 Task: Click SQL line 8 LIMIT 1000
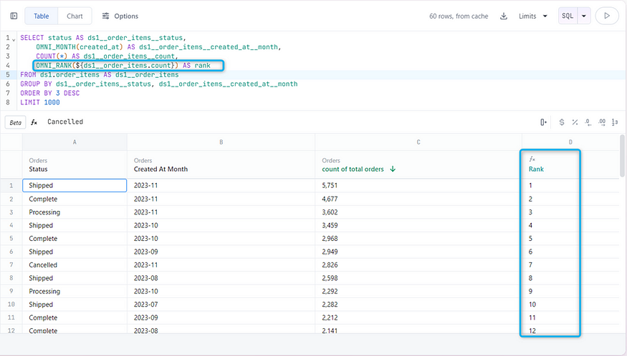tap(40, 102)
